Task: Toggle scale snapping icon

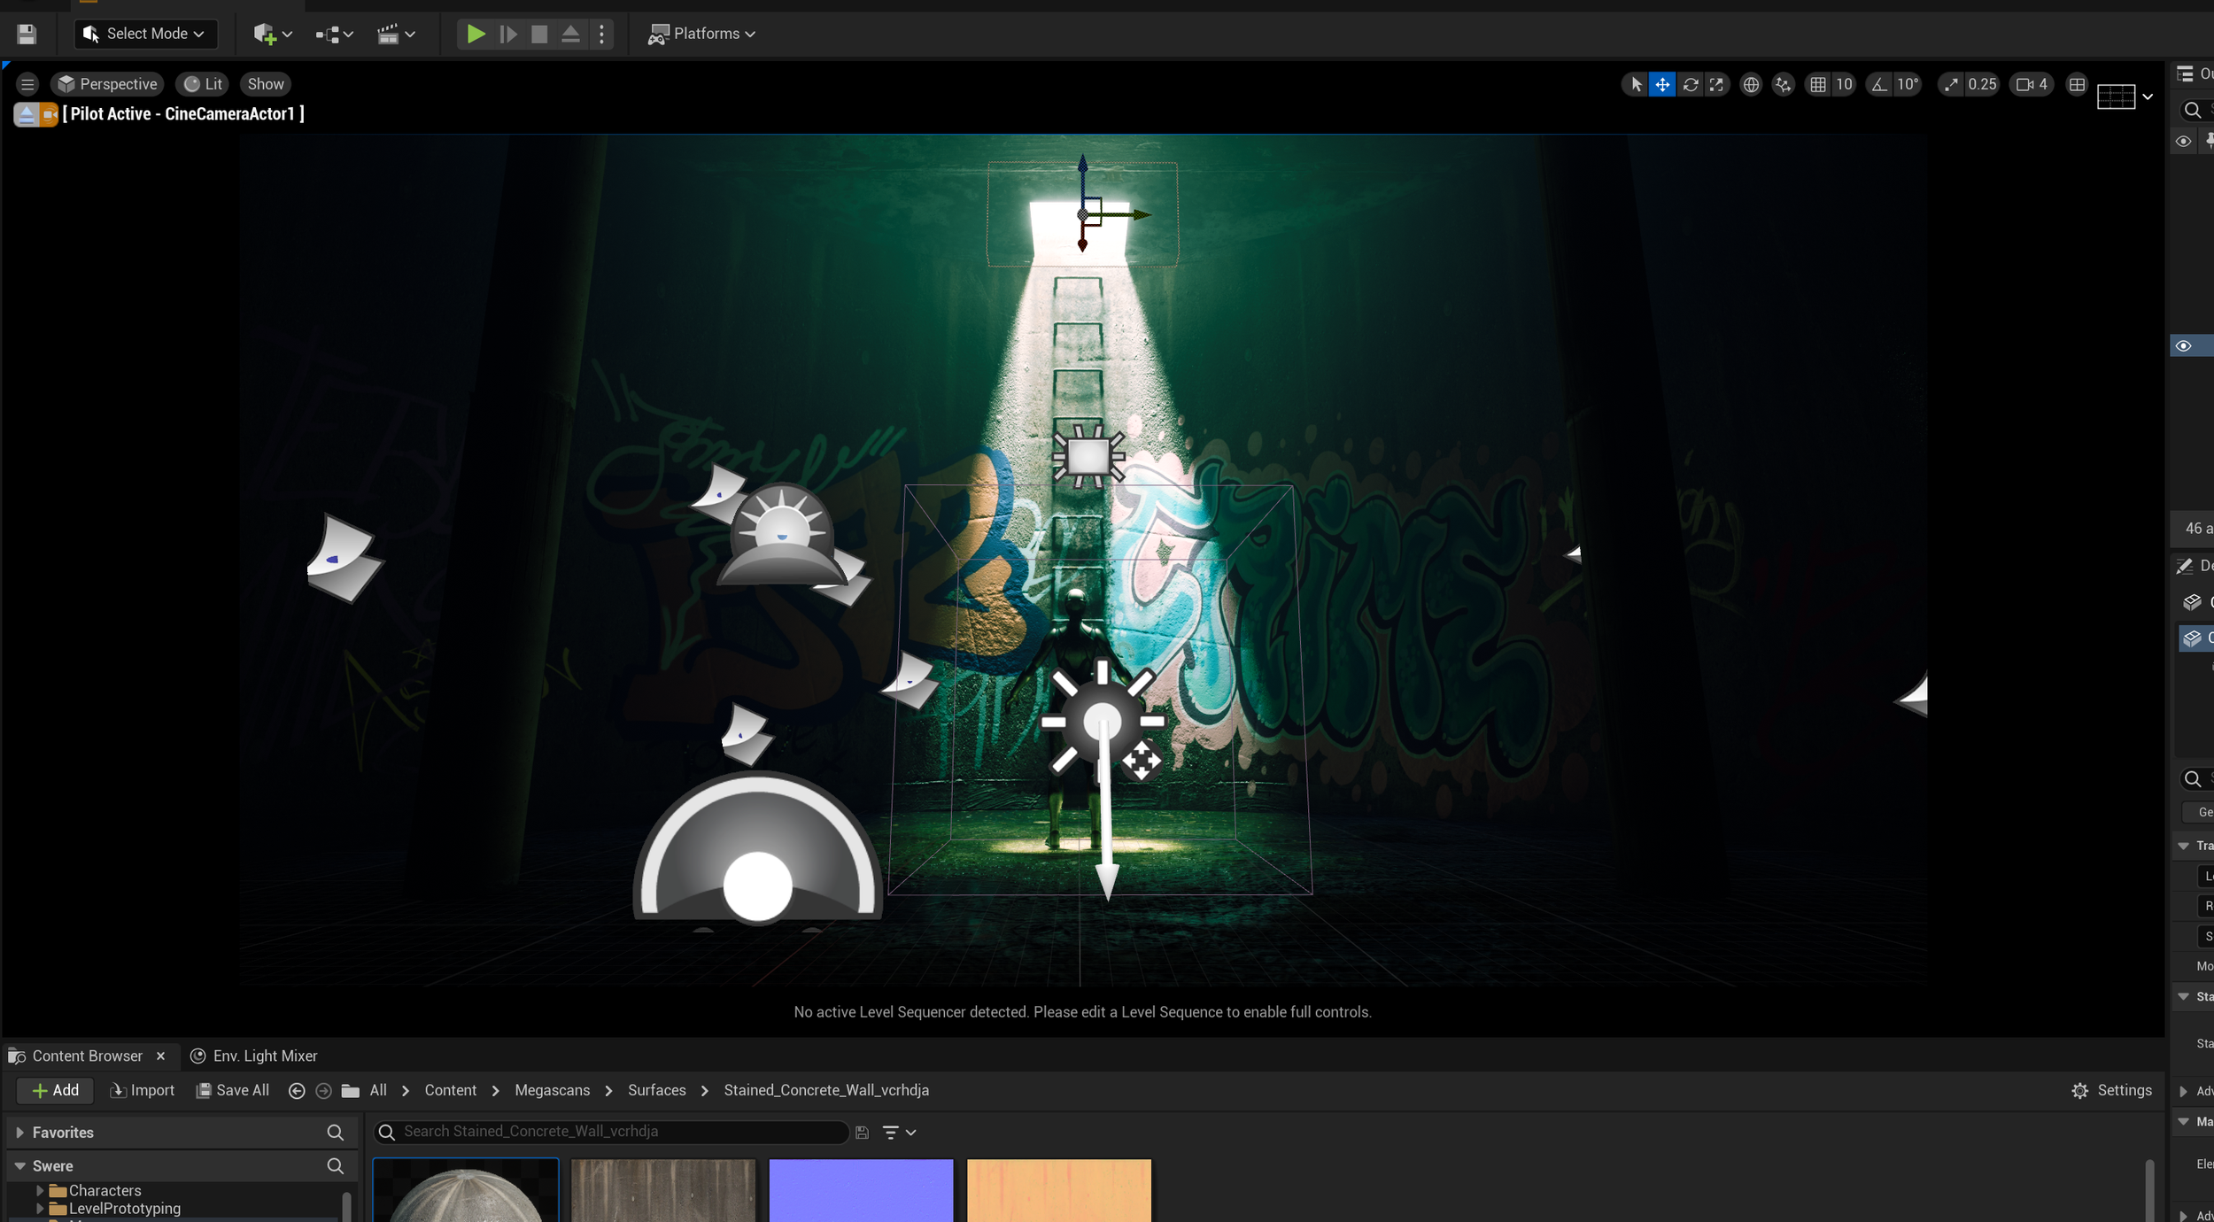Action: point(1951,84)
